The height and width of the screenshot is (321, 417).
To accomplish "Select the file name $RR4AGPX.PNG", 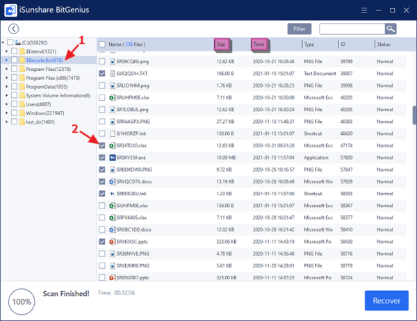I will point(133,122).
